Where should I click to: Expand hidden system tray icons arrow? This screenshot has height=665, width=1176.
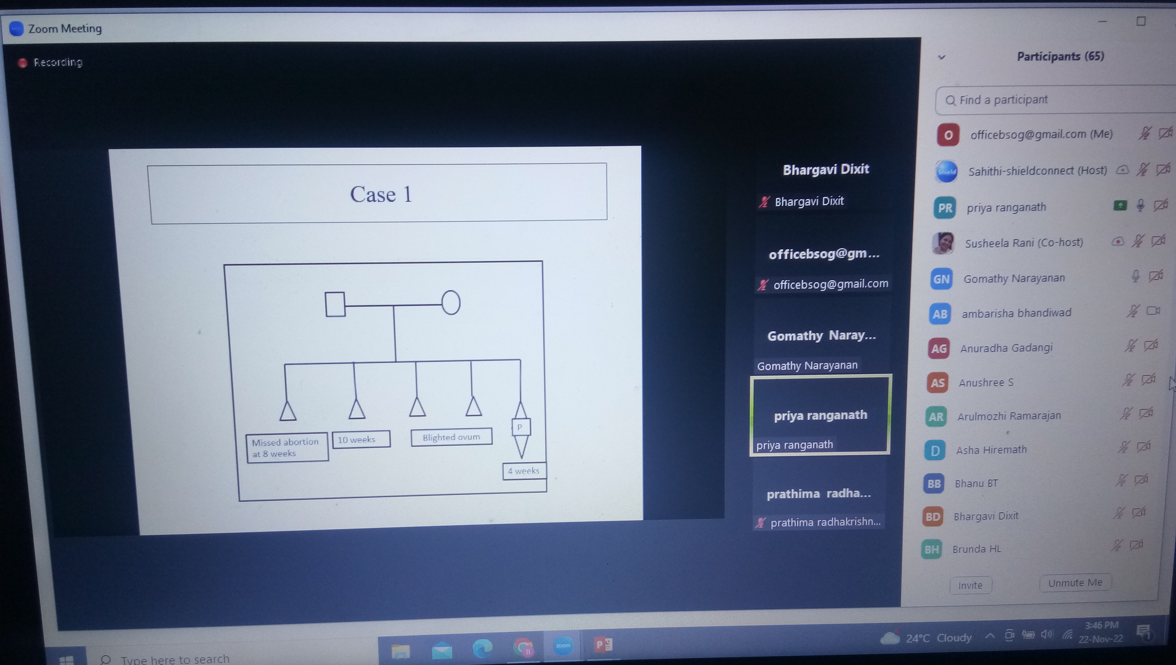[x=990, y=636]
